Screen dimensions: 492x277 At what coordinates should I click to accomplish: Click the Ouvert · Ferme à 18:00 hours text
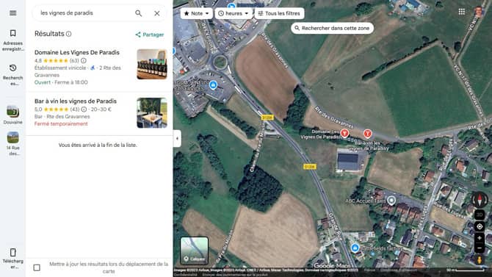[x=61, y=82]
